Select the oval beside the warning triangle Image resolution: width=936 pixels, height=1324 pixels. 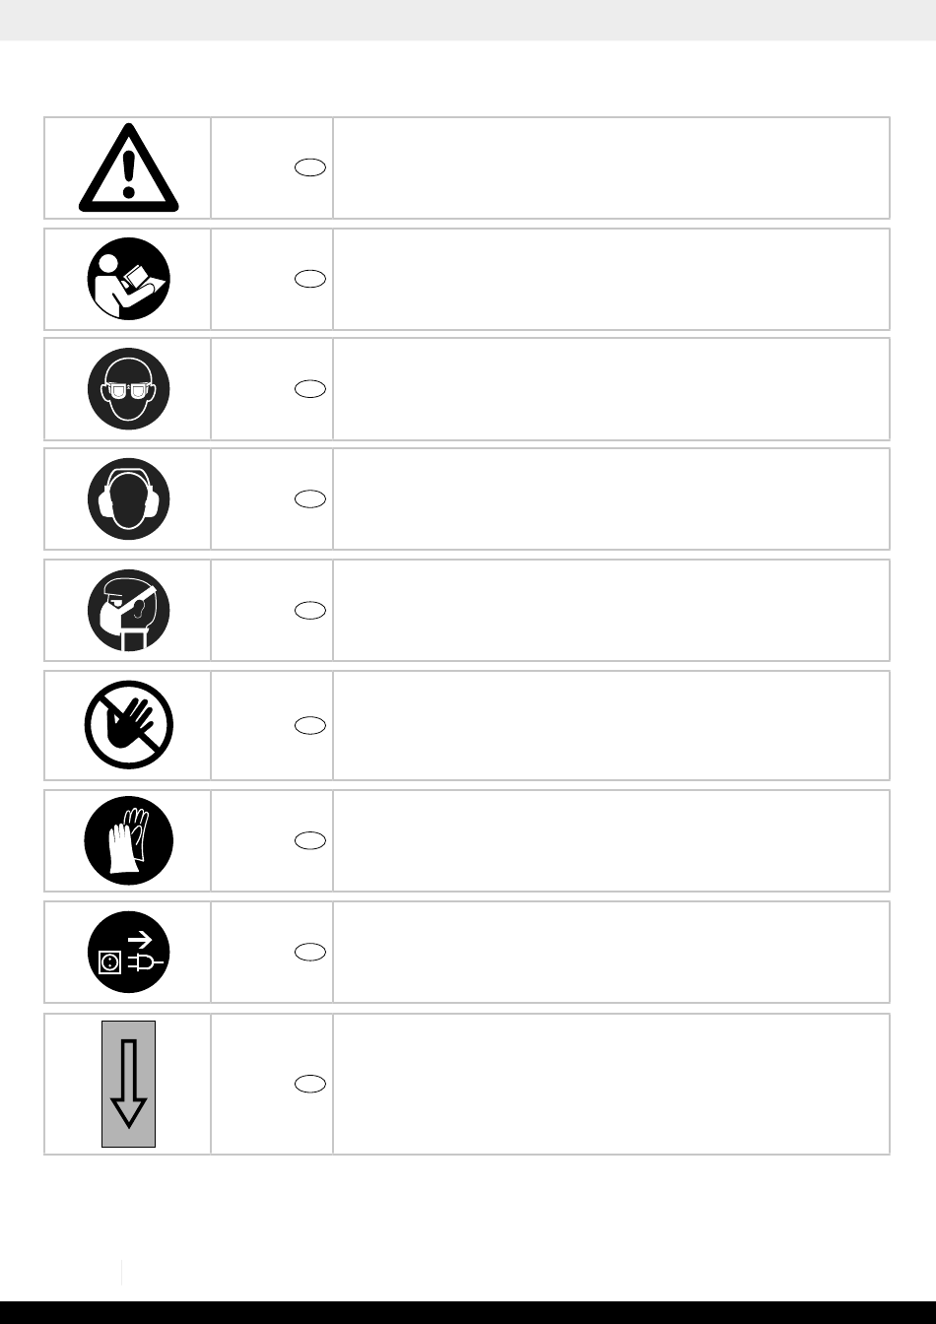tap(309, 168)
